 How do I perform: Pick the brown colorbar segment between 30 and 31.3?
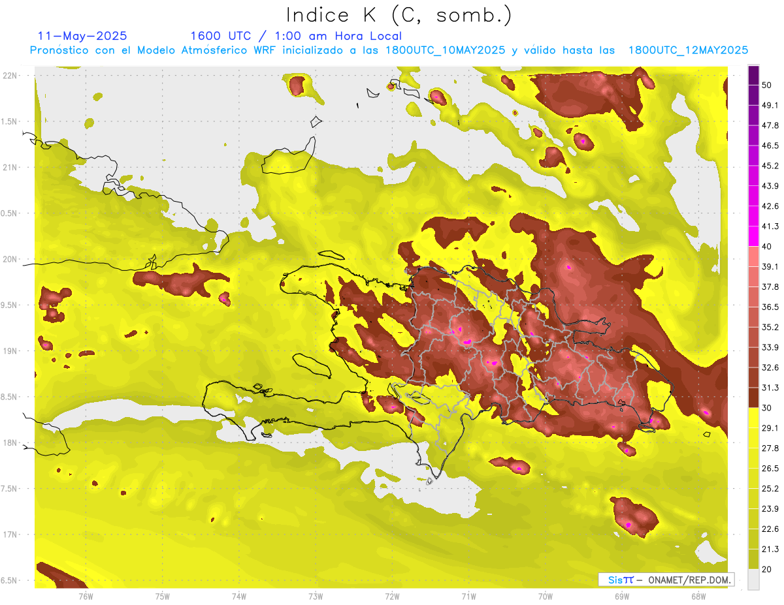coord(753,397)
